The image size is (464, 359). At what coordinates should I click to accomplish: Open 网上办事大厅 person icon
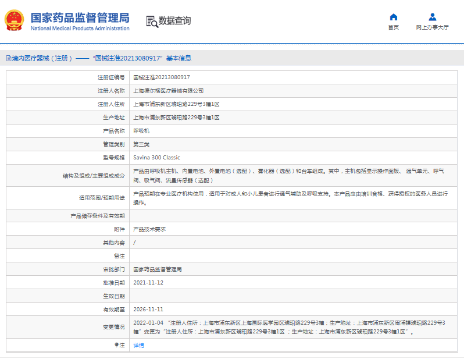(433, 17)
